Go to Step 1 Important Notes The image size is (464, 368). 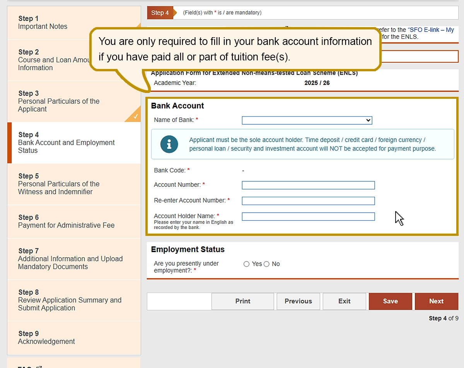[x=43, y=22]
